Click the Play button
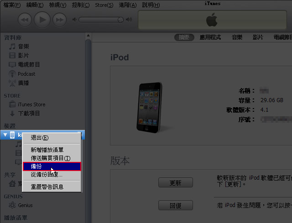 [42, 20]
